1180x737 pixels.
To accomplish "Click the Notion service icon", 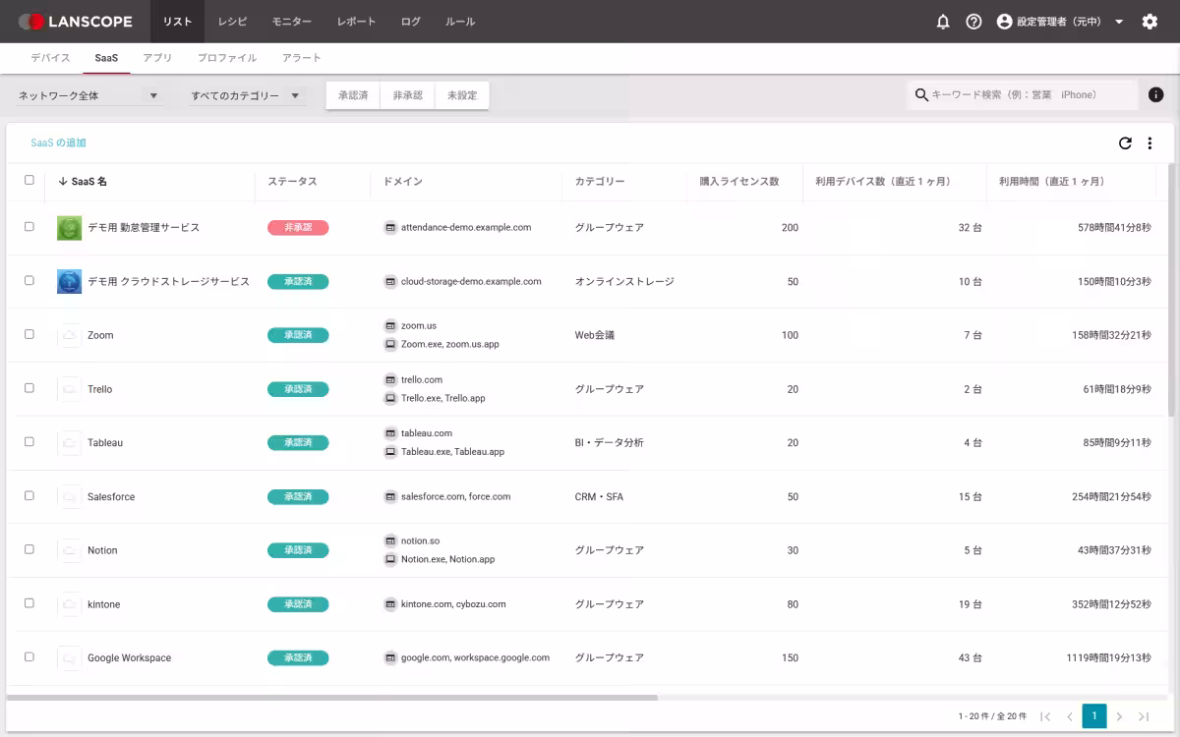I will (69, 550).
